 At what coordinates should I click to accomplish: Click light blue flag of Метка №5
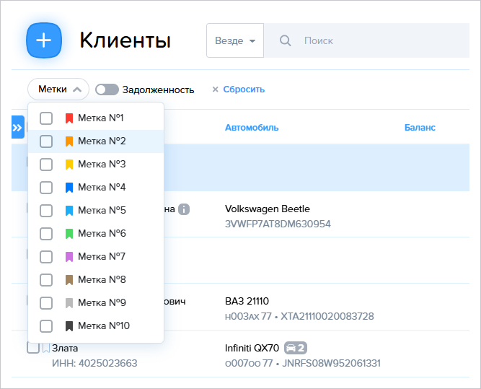69,211
